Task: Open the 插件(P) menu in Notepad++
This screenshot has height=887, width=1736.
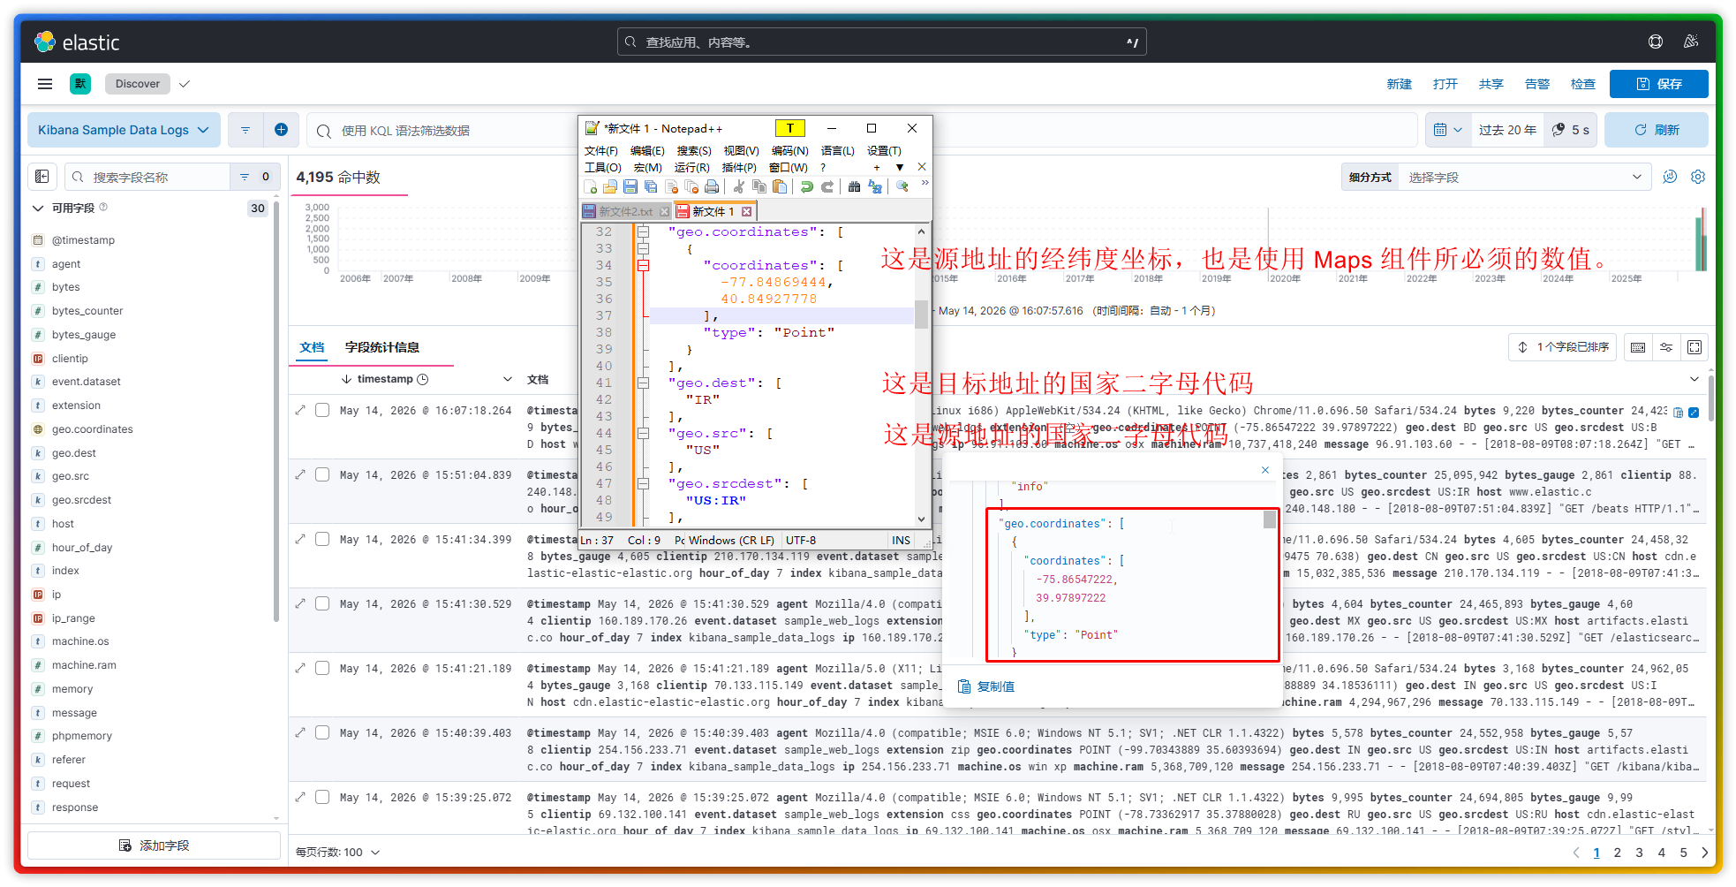Action: click(739, 167)
